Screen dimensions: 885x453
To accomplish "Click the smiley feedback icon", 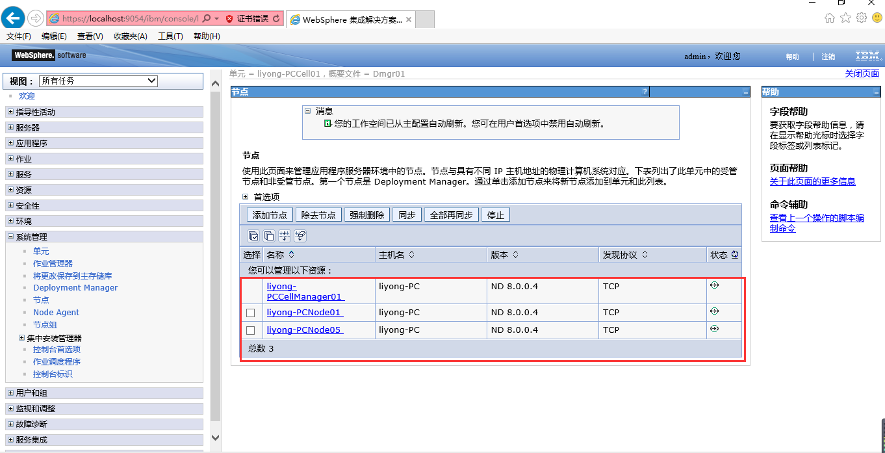I will click(x=877, y=18).
